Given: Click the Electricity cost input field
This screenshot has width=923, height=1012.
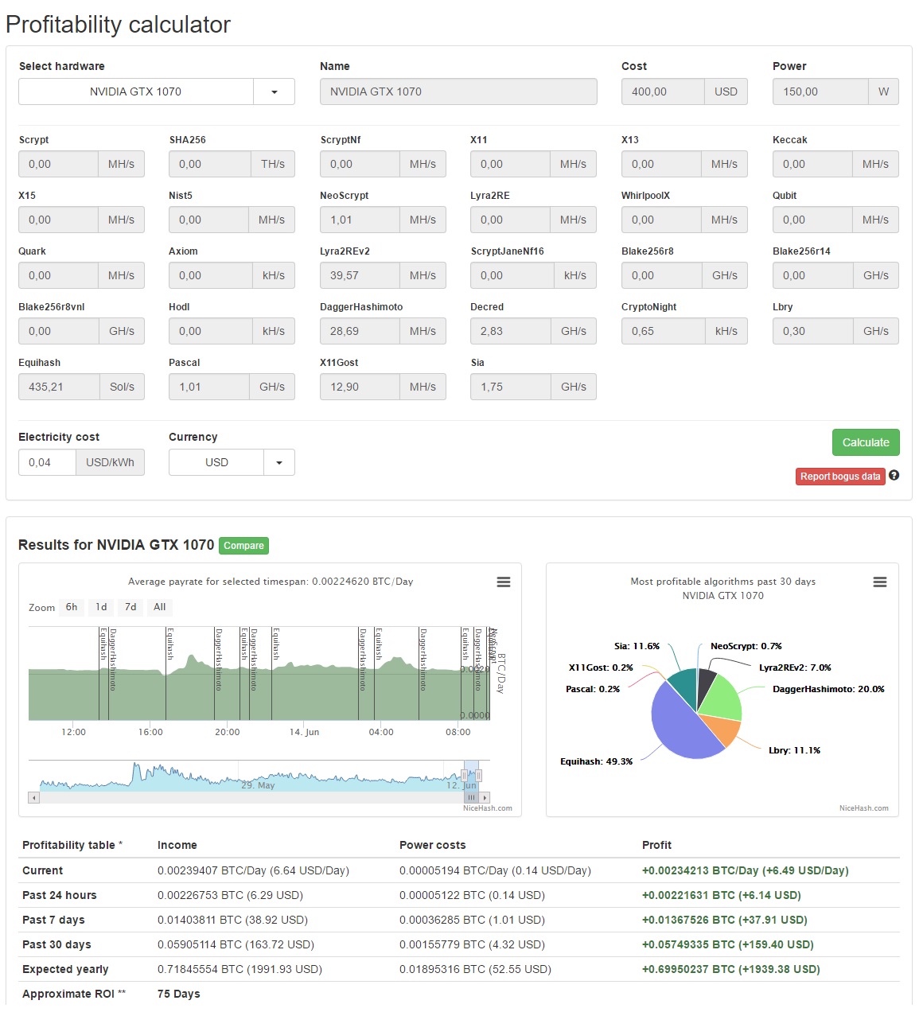Looking at the screenshot, I should point(47,462).
